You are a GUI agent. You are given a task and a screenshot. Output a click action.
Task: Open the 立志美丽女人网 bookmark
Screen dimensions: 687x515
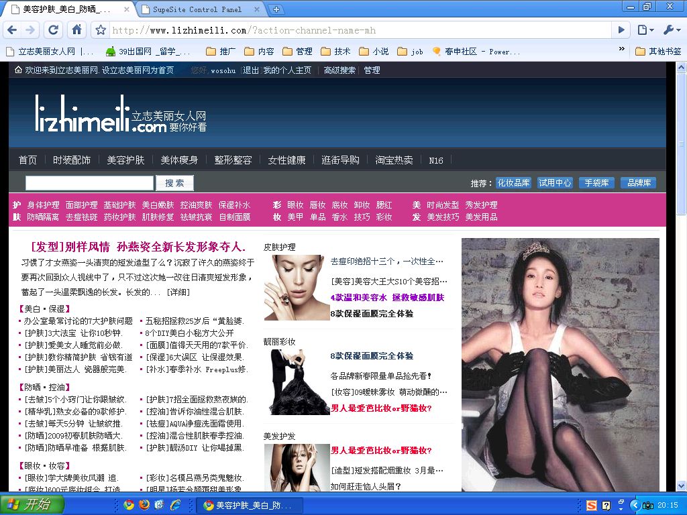coord(50,52)
